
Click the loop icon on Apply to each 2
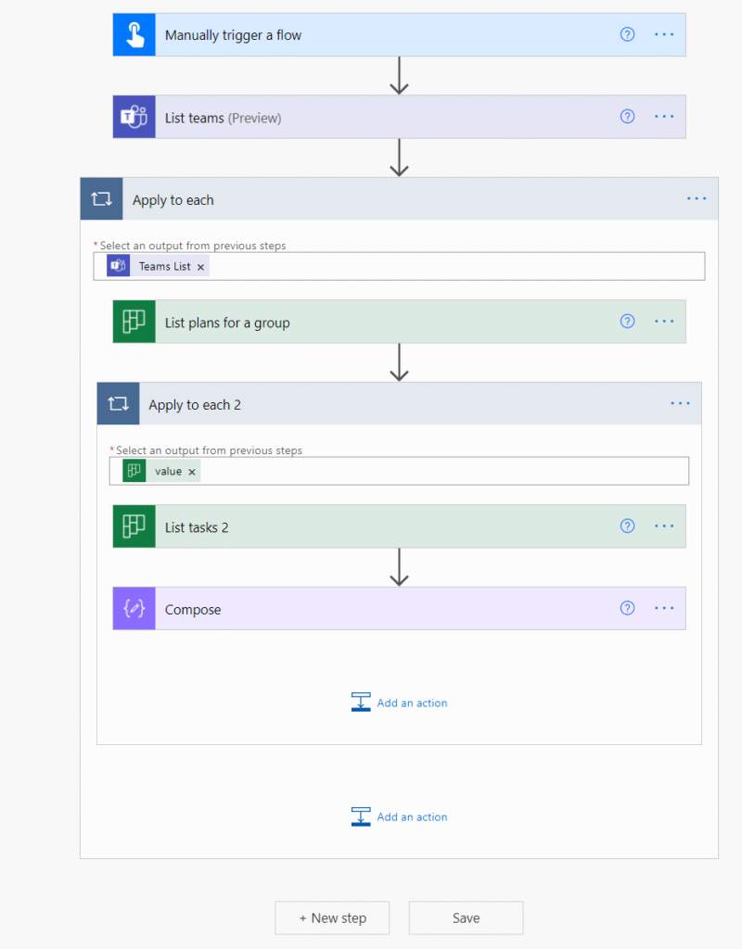(x=118, y=404)
